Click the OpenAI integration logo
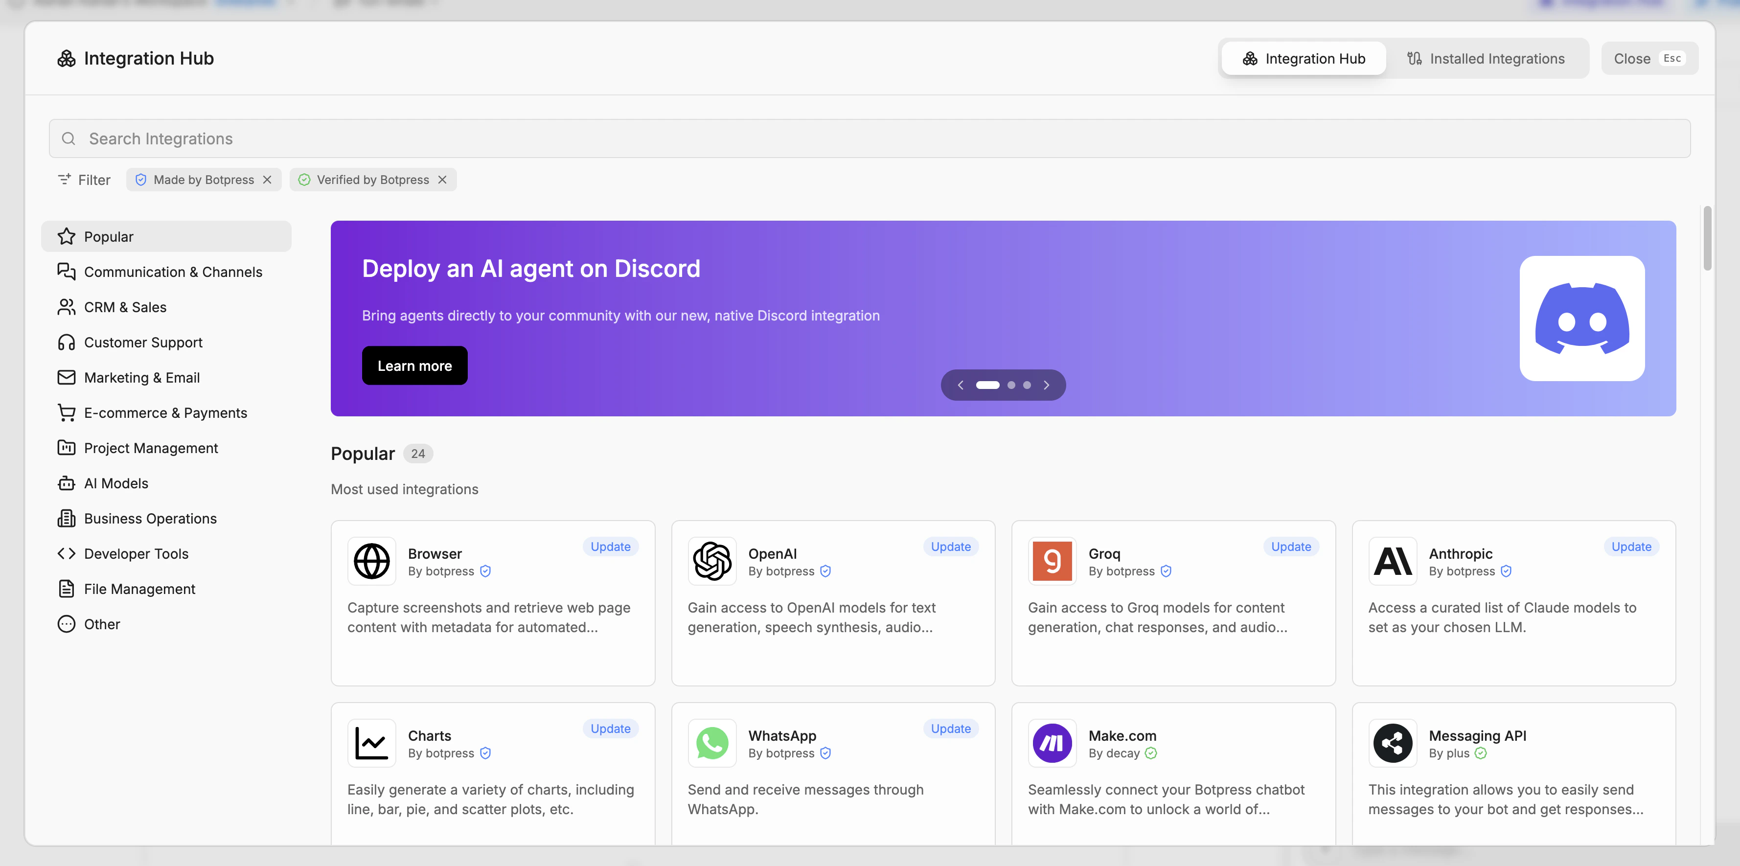Image resolution: width=1740 pixels, height=866 pixels. (x=711, y=561)
